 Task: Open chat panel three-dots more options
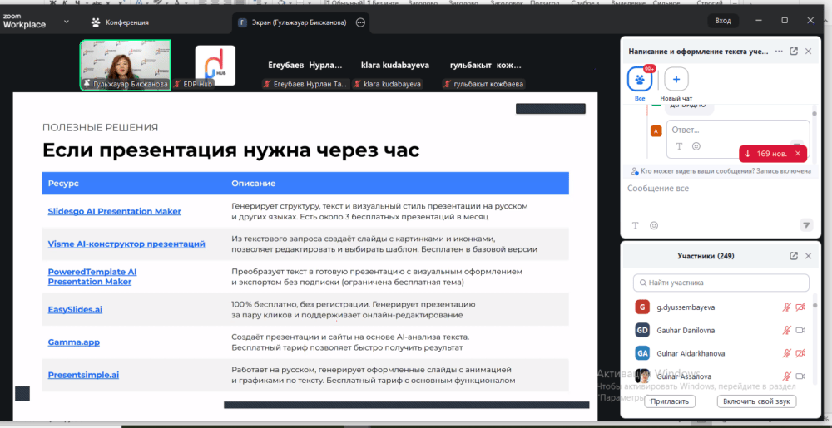(778, 52)
